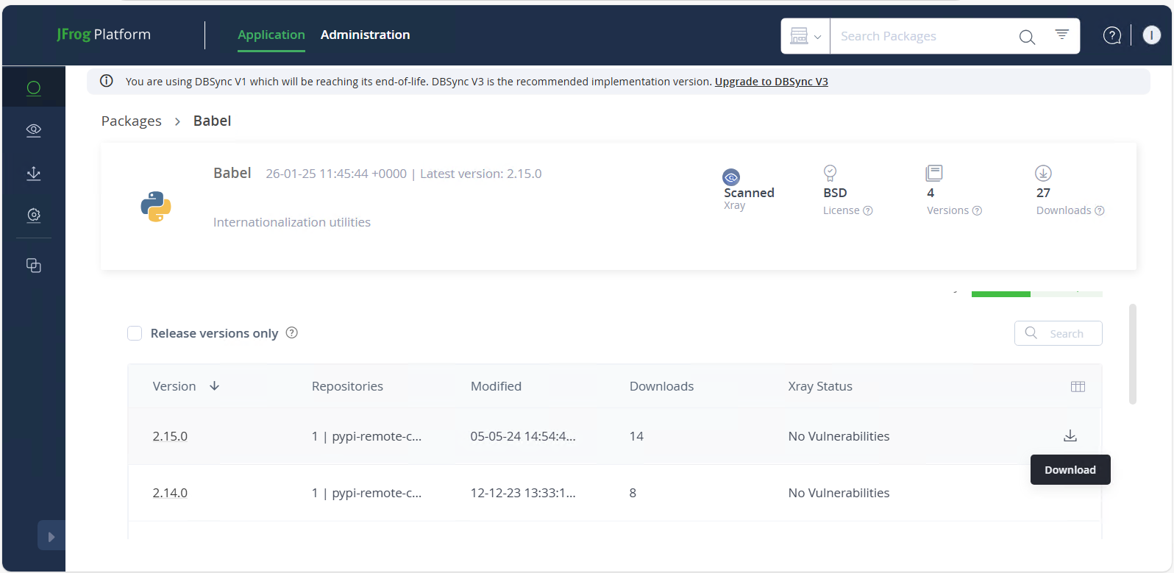
Task: Open the search type dropdown in header
Action: point(805,36)
